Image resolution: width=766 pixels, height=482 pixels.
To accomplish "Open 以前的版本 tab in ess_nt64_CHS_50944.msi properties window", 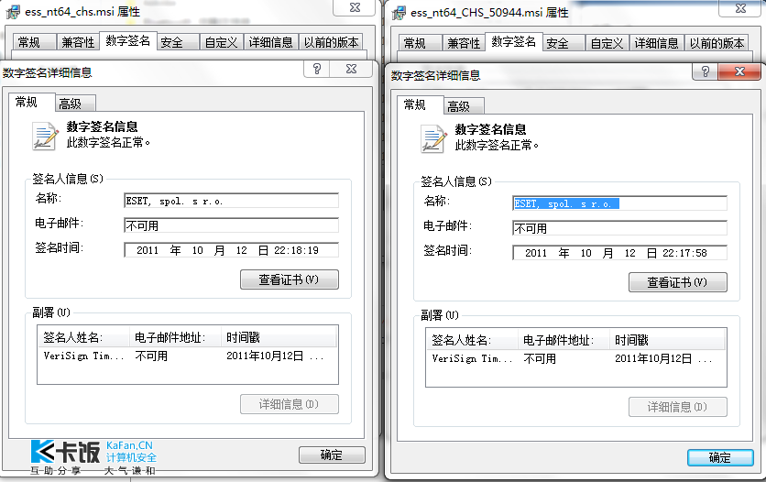I will 717,43.
